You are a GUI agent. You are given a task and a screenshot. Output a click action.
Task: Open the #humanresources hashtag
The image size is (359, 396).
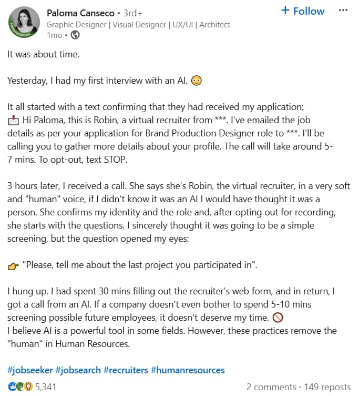[188, 370]
